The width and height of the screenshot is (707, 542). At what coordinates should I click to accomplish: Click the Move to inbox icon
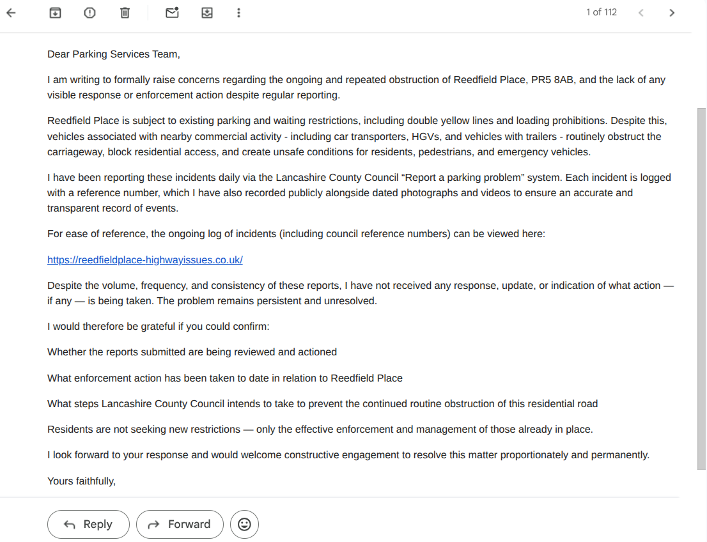(x=207, y=13)
